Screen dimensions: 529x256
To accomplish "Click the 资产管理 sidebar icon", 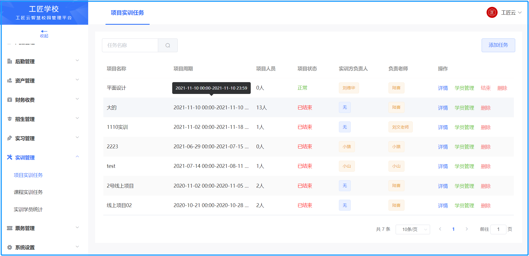I will tap(10, 80).
